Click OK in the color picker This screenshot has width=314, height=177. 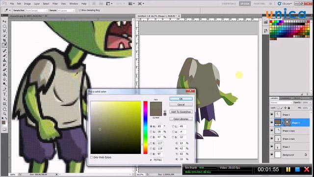coord(181,99)
